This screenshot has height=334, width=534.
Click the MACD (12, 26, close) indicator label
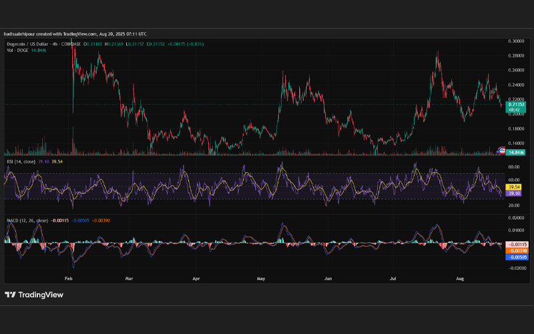click(x=27, y=220)
